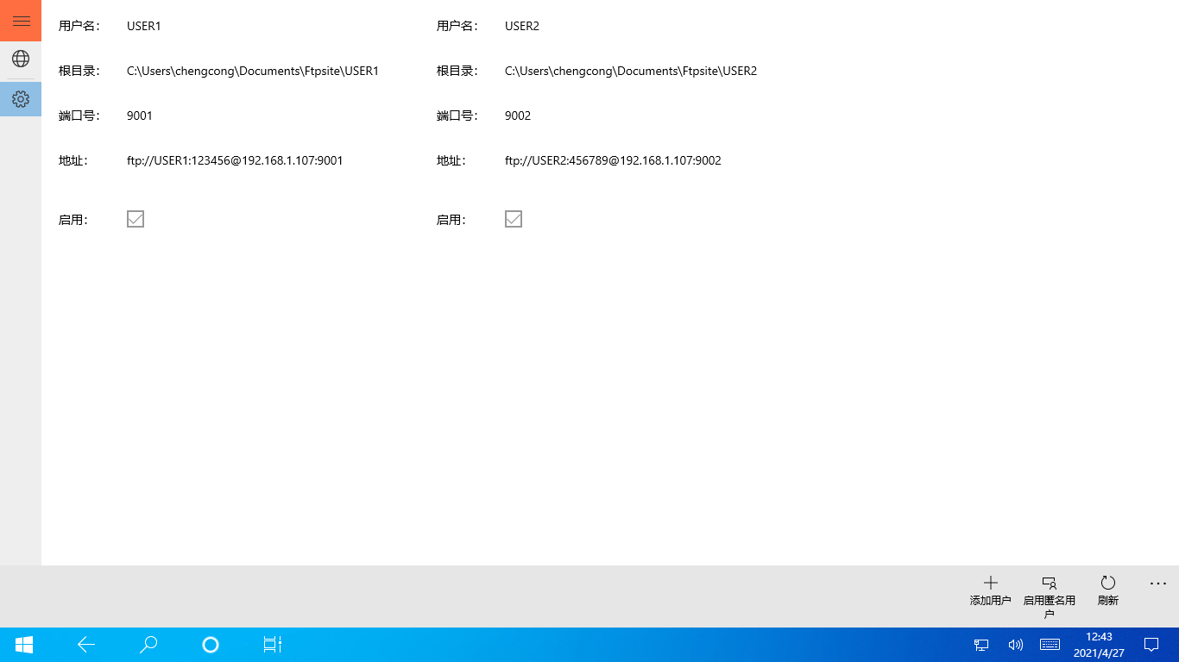Expand the more options ellipsis
The image size is (1179, 662).
tap(1157, 584)
